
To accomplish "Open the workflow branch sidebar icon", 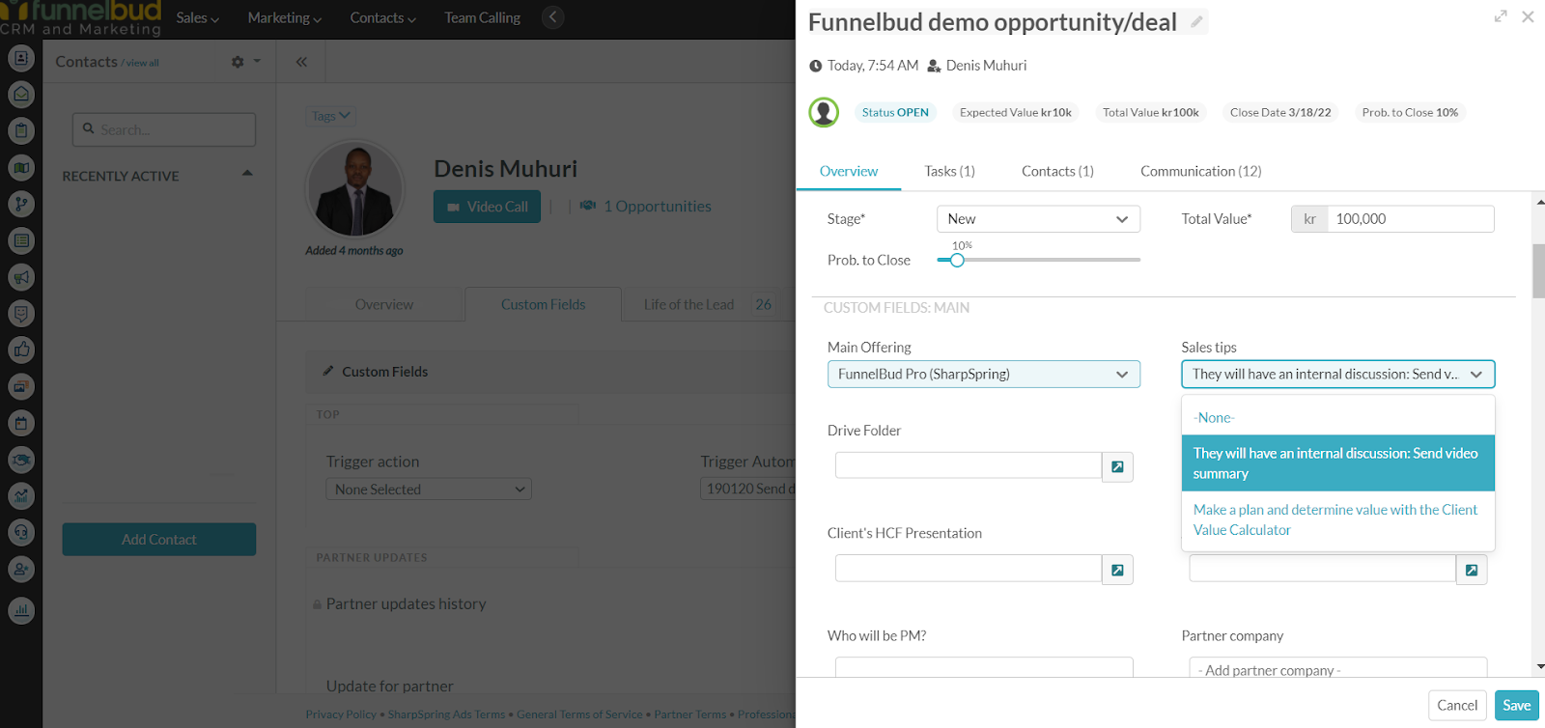I will 21,204.
